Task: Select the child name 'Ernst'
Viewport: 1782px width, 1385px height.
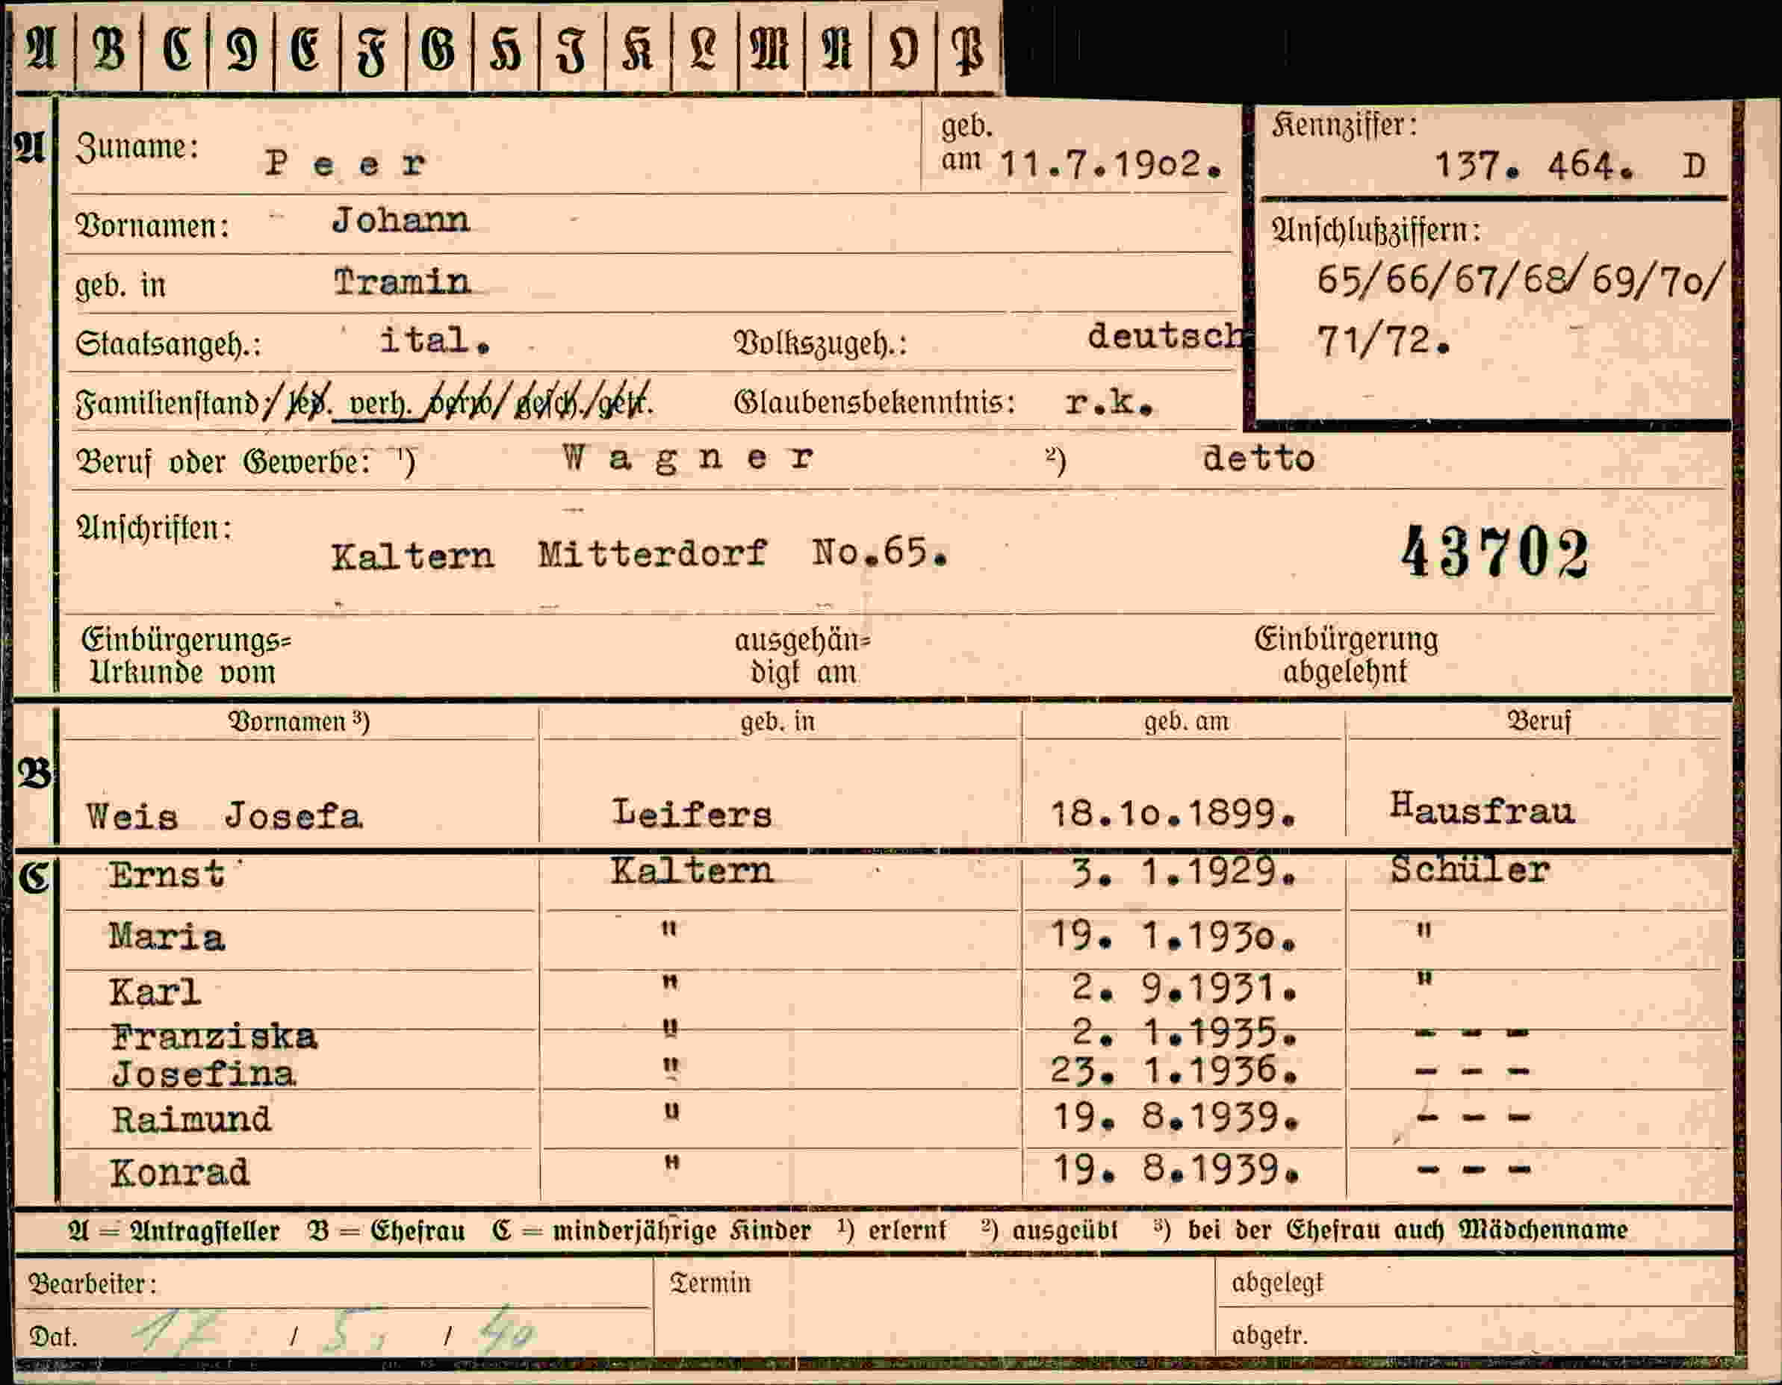Action: [x=167, y=874]
